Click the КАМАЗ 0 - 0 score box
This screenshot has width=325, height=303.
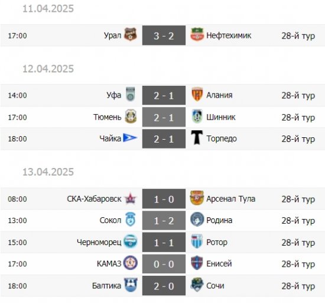point(164,264)
